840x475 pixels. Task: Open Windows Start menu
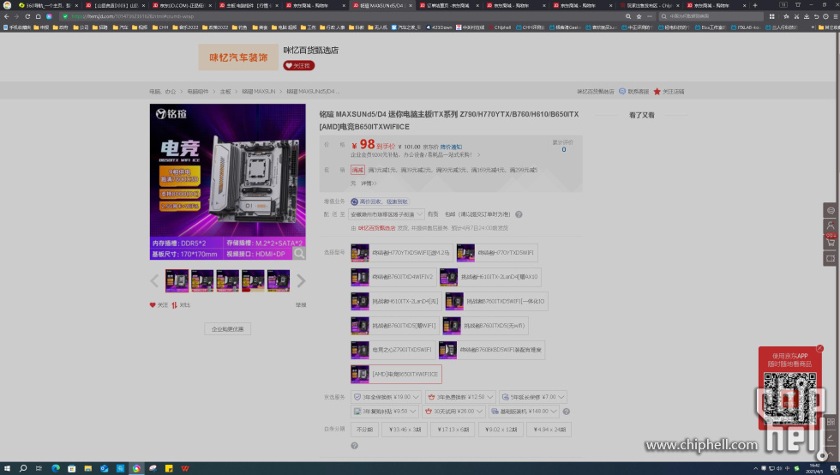tap(7, 468)
